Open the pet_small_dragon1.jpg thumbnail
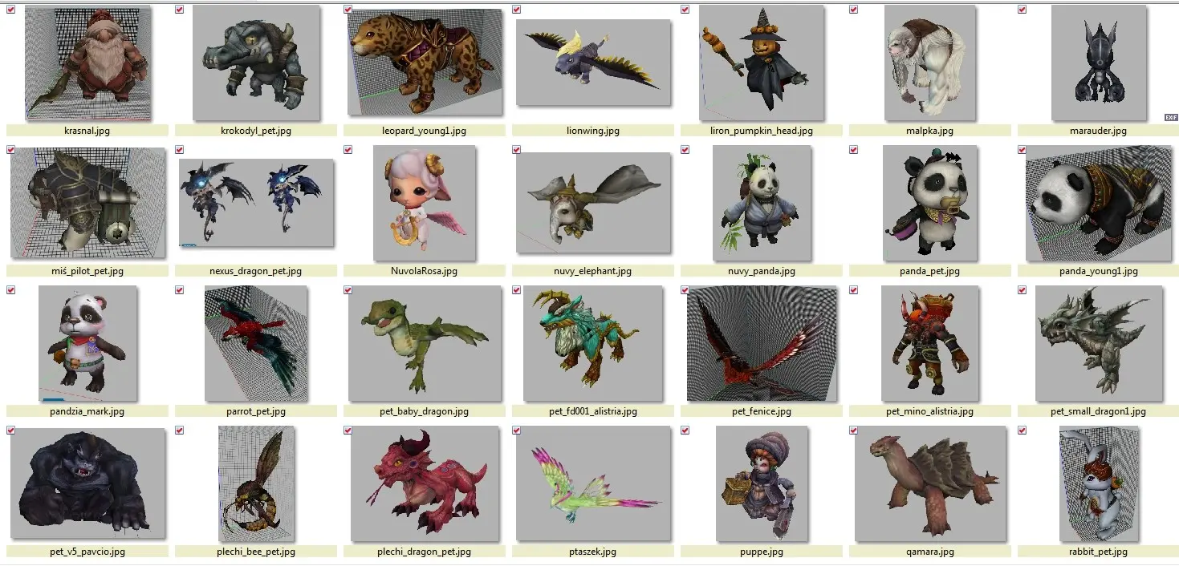This screenshot has width=1179, height=566. pyautogui.click(x=1099, y=343)
